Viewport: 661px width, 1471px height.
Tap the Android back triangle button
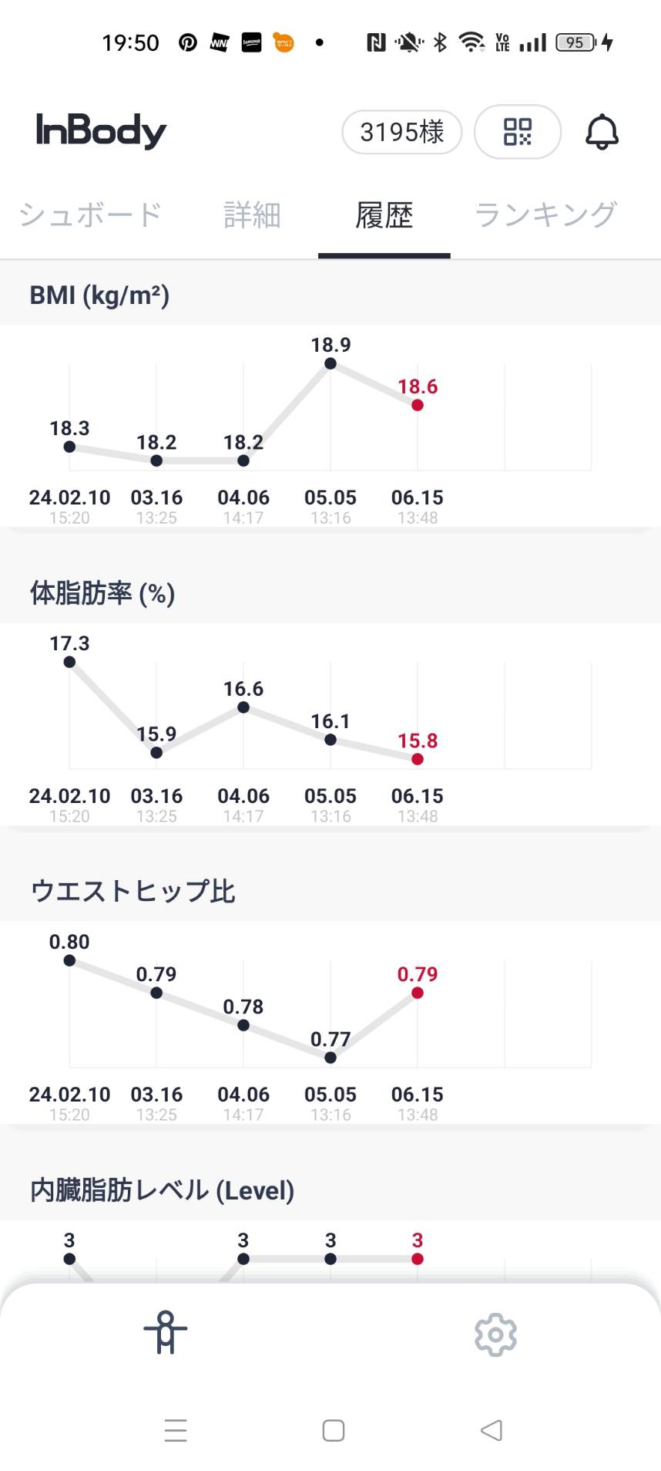[x=492, y=1430]
